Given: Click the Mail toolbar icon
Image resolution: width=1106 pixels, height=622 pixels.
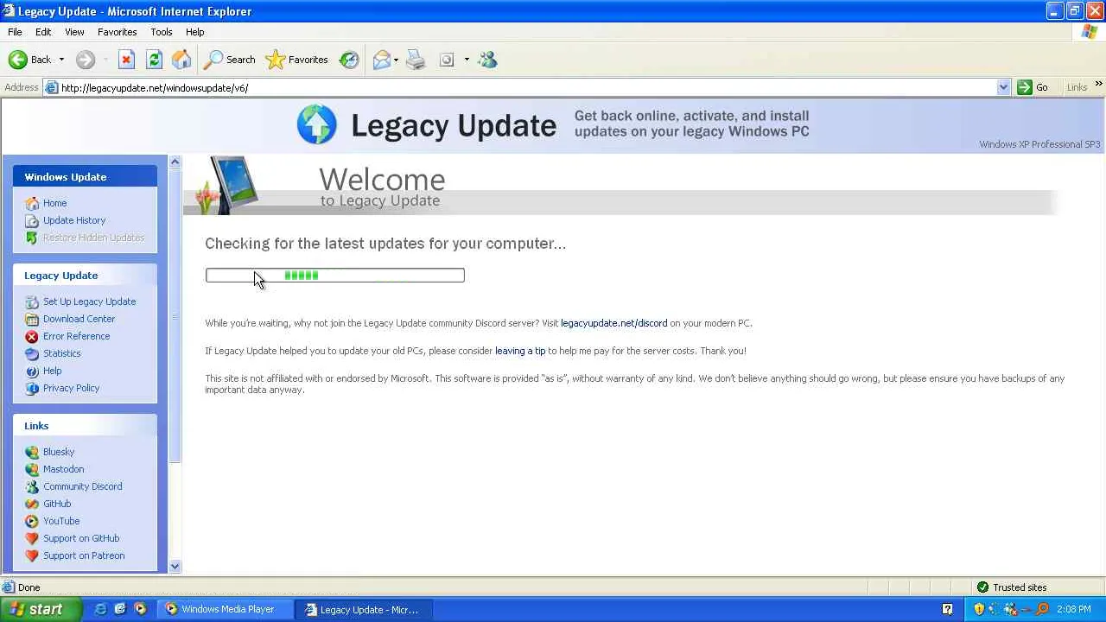Looking at the screenshot, I should (x=381, y=60).
